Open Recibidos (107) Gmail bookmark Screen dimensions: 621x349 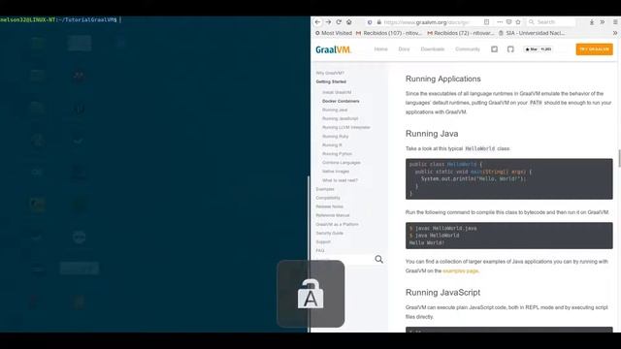388,33
